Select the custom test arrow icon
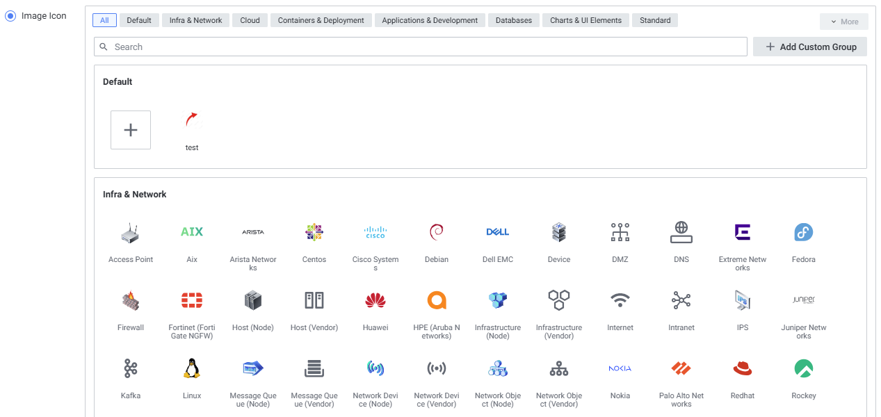The width and height of the screenshot is (881, 417). tap(191, 120)
